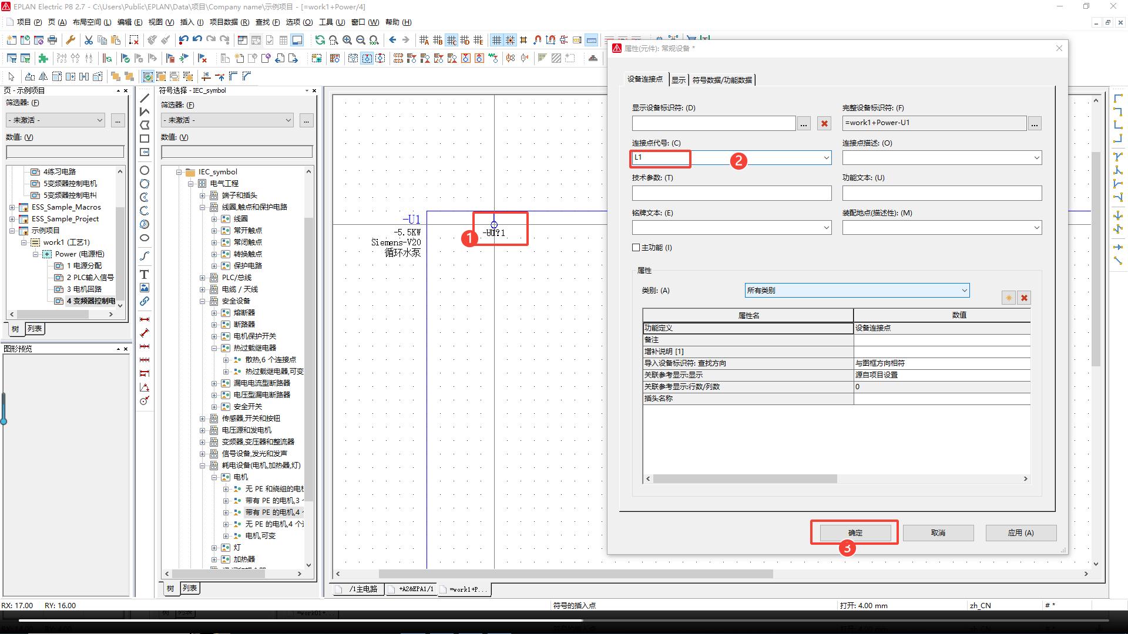Switch to the 显示 tab

click(x=678, y=80)
